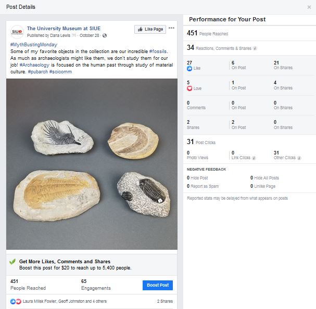
Task: Open the three-dot post options menu
Action: tap(172, 28)
